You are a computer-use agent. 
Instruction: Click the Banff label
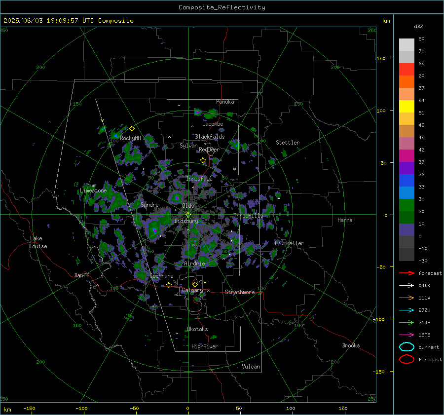(81, 275)
